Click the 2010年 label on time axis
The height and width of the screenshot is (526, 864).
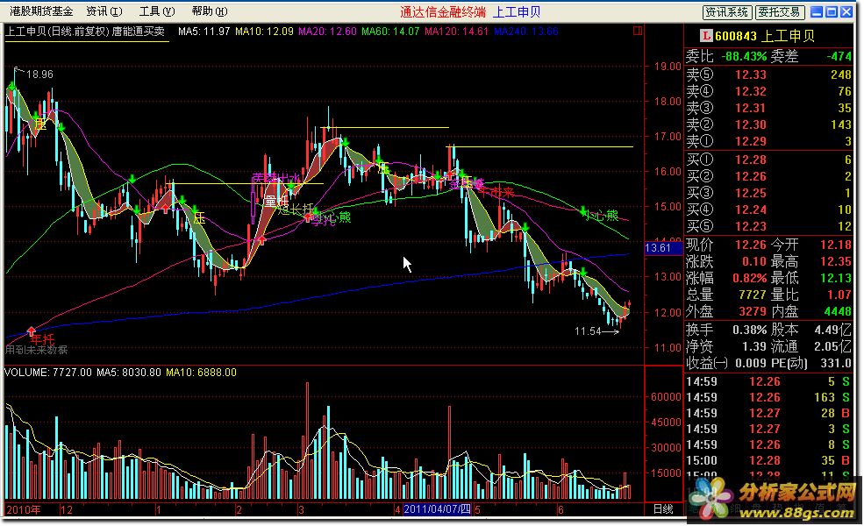point(23,509)
